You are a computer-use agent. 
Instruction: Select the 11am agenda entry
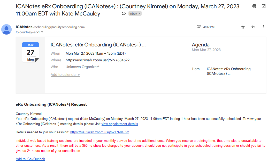[228, 71]
